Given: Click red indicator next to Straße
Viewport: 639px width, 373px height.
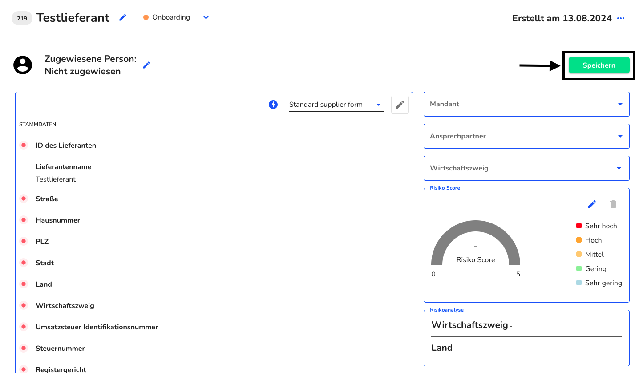Looking at the screenshot, I should (x=24, y=199).
